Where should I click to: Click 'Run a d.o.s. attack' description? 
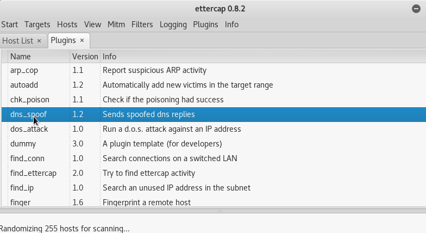point(172,129)
